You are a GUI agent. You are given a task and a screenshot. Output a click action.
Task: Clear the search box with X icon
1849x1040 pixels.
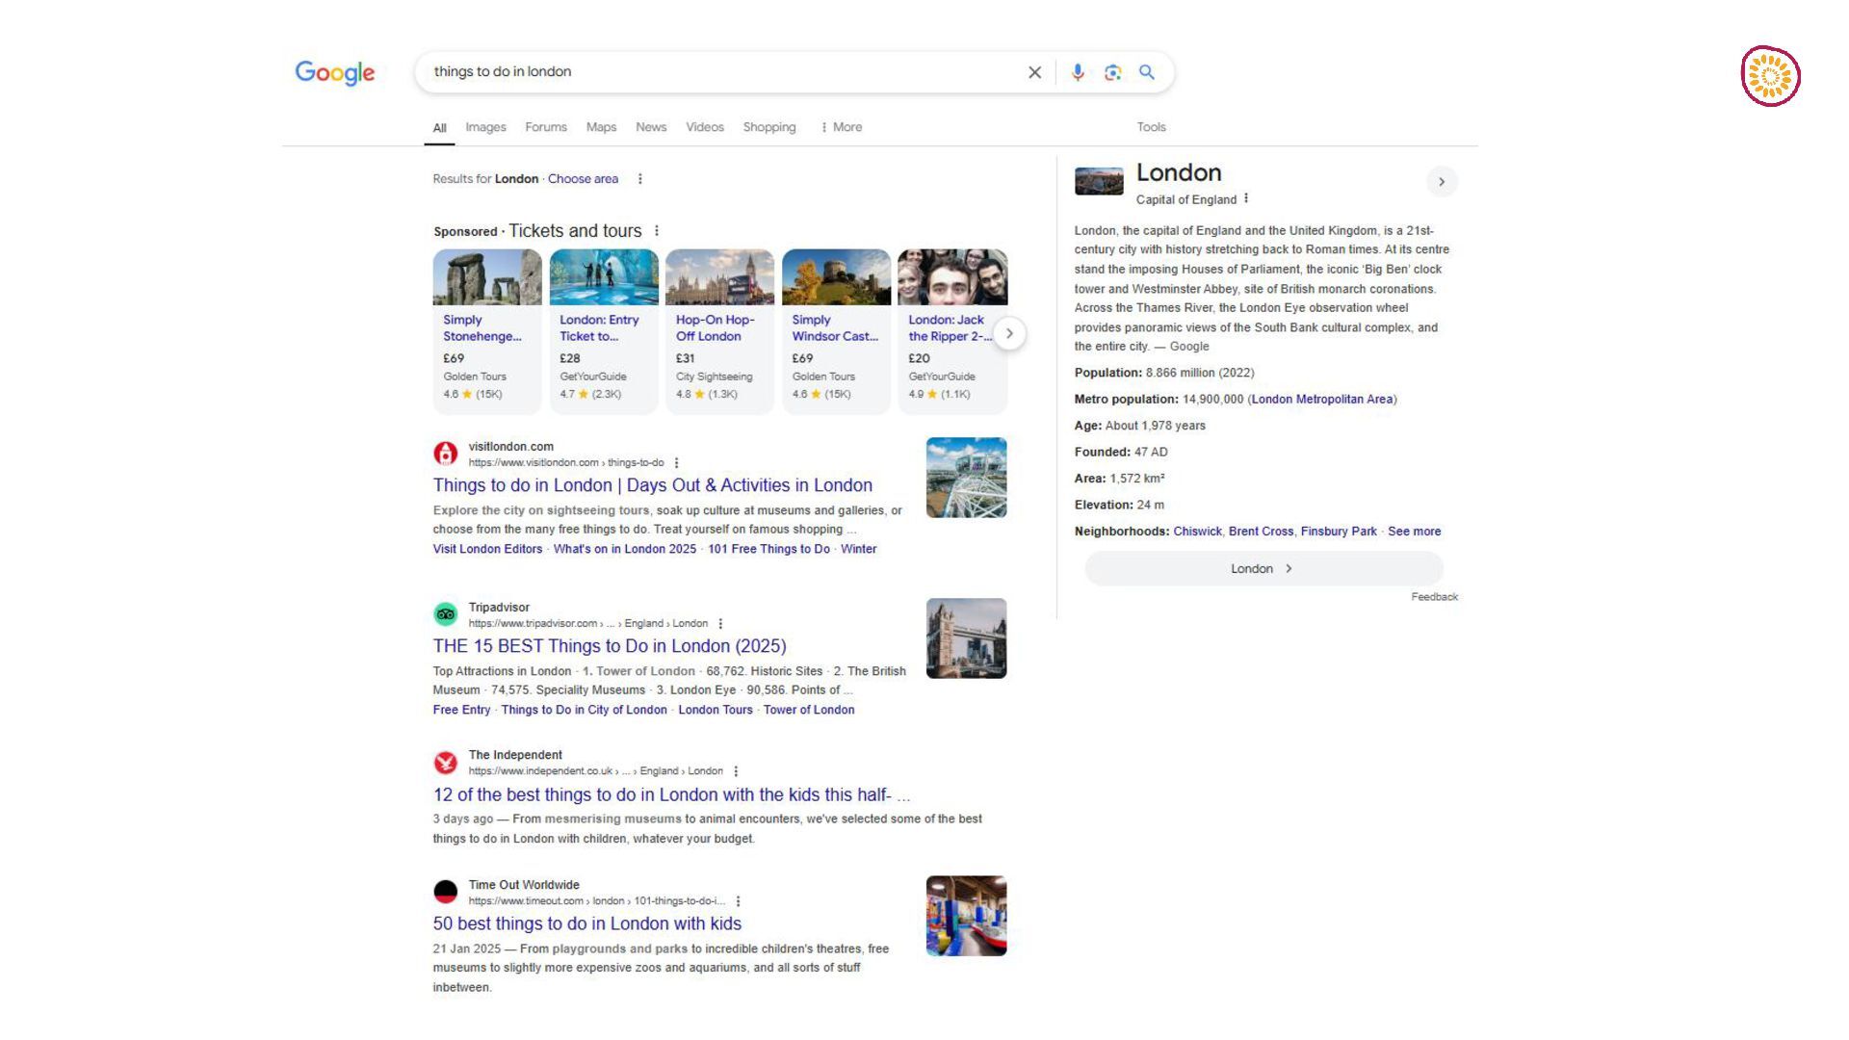1034,72
